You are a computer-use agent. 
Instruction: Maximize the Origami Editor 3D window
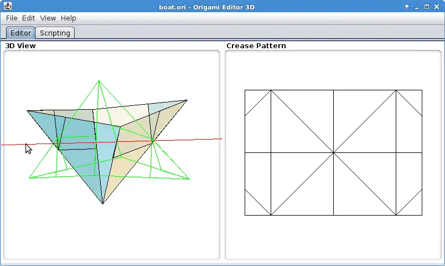[427, 7]
